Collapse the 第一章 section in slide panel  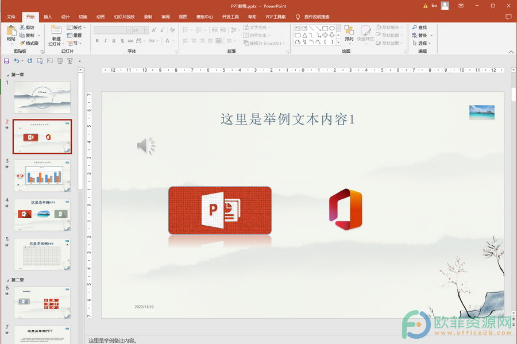tap(7, 75)
